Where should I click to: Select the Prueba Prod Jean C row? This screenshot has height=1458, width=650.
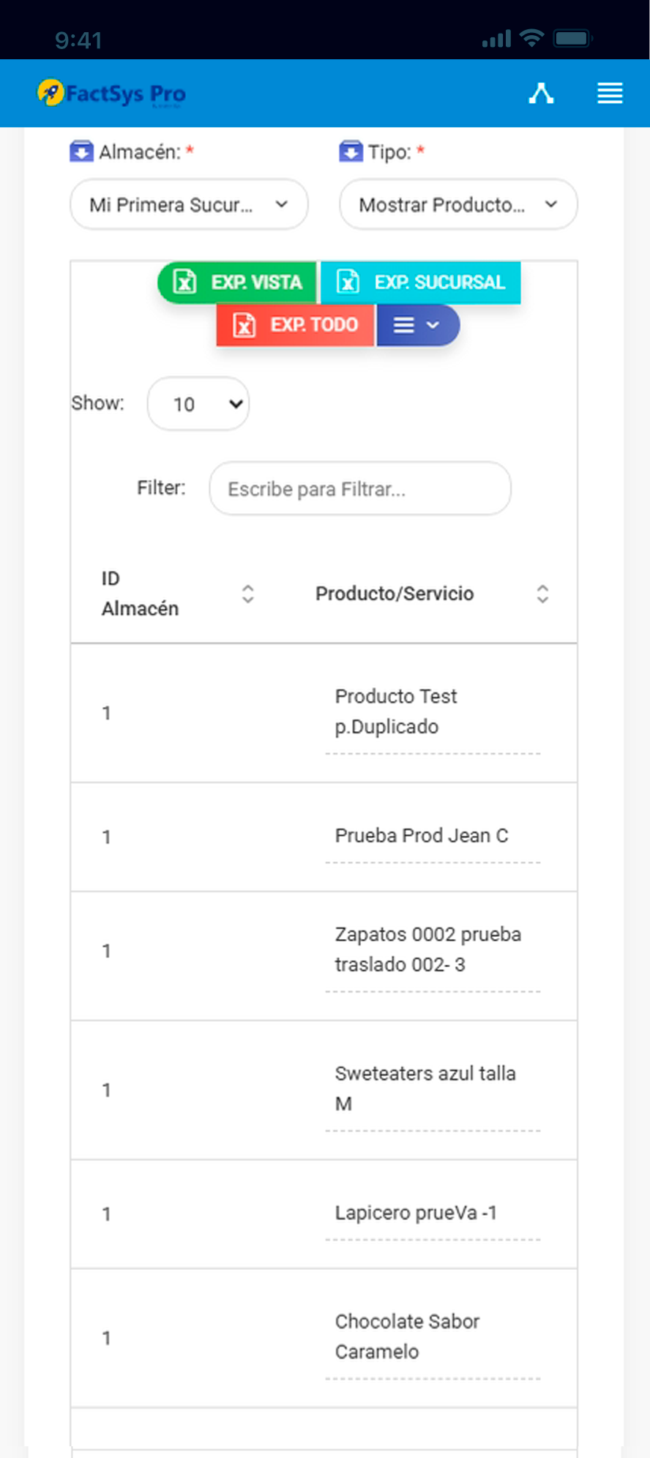324,837
